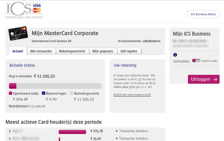The width and height of the screenshot is (224, 141).
Task: Select the Mijn gegevens tab
Action: coord(103,51)
